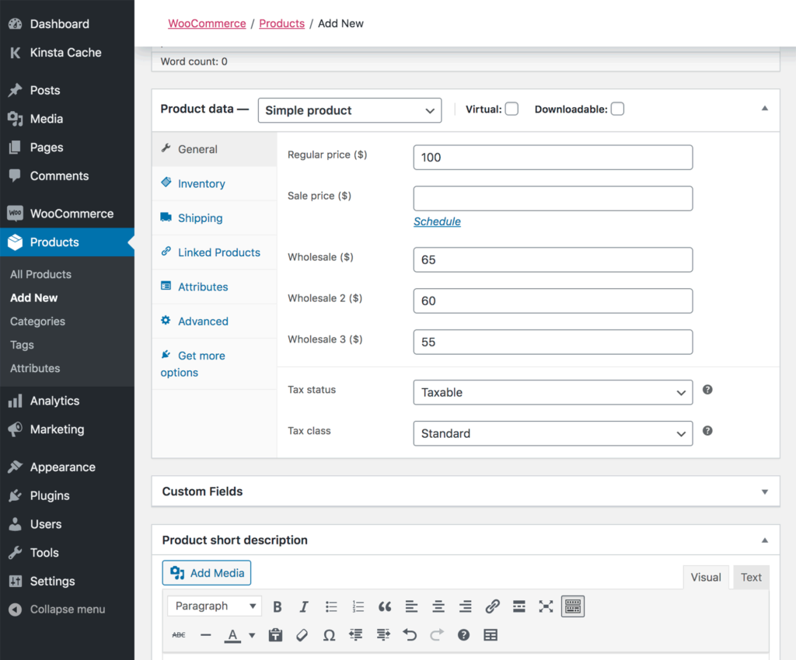Viewport: 796px width, 660px height.
Task: Open the Paragraph format dropdown
Action: [x=215, y=606]
